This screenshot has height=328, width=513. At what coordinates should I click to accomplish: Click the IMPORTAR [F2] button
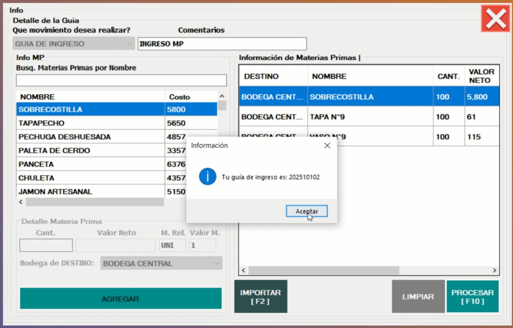(260, 296)
